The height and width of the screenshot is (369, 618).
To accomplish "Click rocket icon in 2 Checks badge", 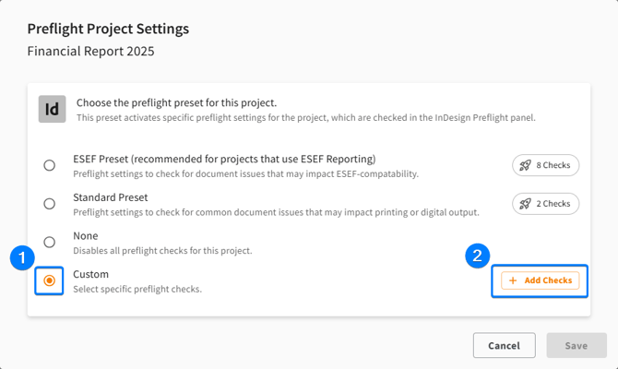I will (x=525, y=204).
